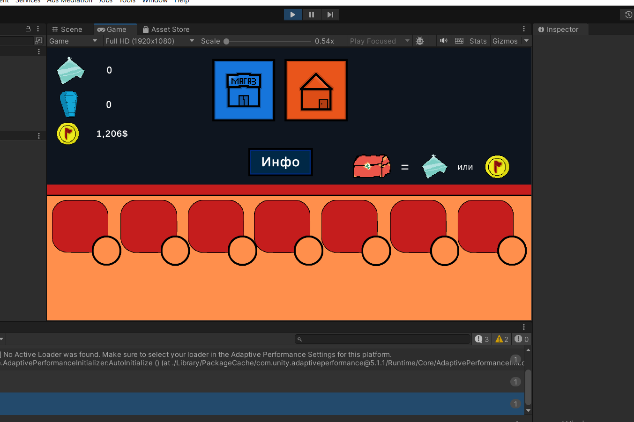Click the console scrollbar down arrow
This screenshot has height=422, width=634.
(529, 411)
